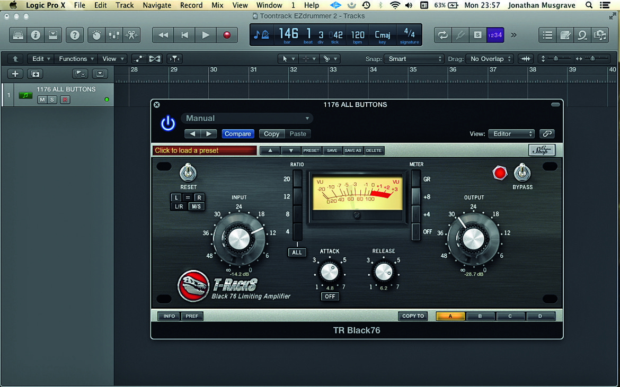Toggle the Cycle loop button
Image resolution: width=620 pixels, height=387 pixels.
443,35
